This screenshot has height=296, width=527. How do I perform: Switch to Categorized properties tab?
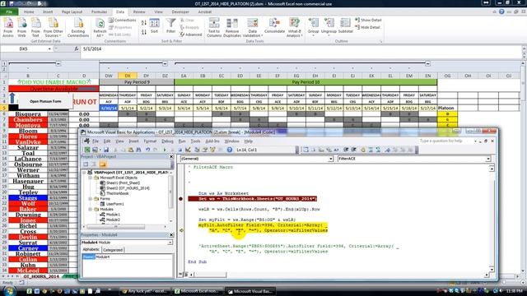[113, 250]
